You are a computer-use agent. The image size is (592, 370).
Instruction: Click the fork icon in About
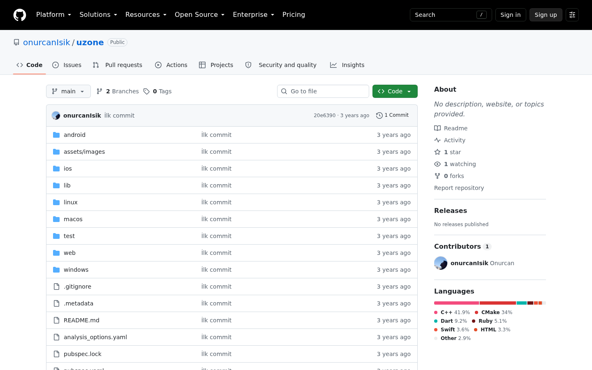437,176
